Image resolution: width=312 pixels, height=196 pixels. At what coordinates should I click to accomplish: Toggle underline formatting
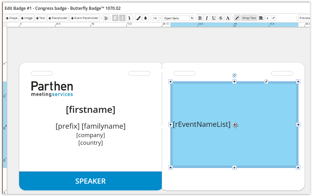(214, 18)
